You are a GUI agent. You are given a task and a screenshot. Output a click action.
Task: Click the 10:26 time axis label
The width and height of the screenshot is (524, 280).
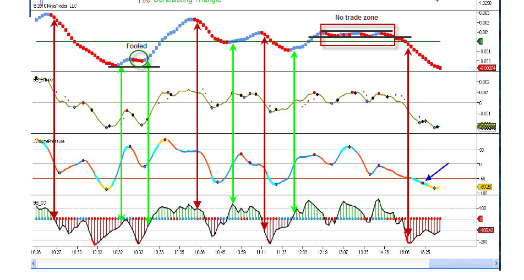point(36,252)
